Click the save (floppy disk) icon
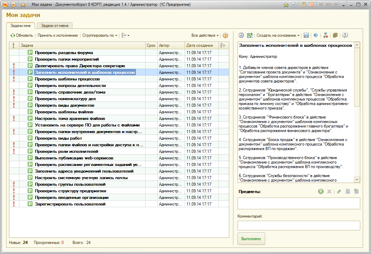 [306, 35]
